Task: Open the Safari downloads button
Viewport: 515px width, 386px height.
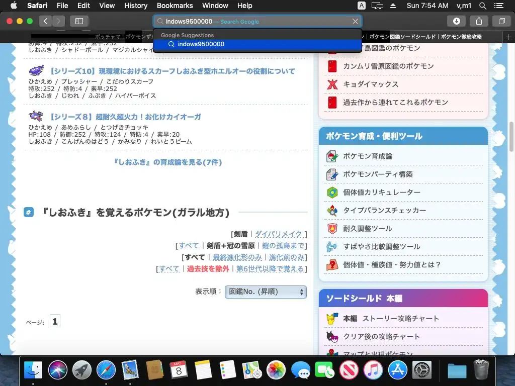Action: [x=457, y=21]
